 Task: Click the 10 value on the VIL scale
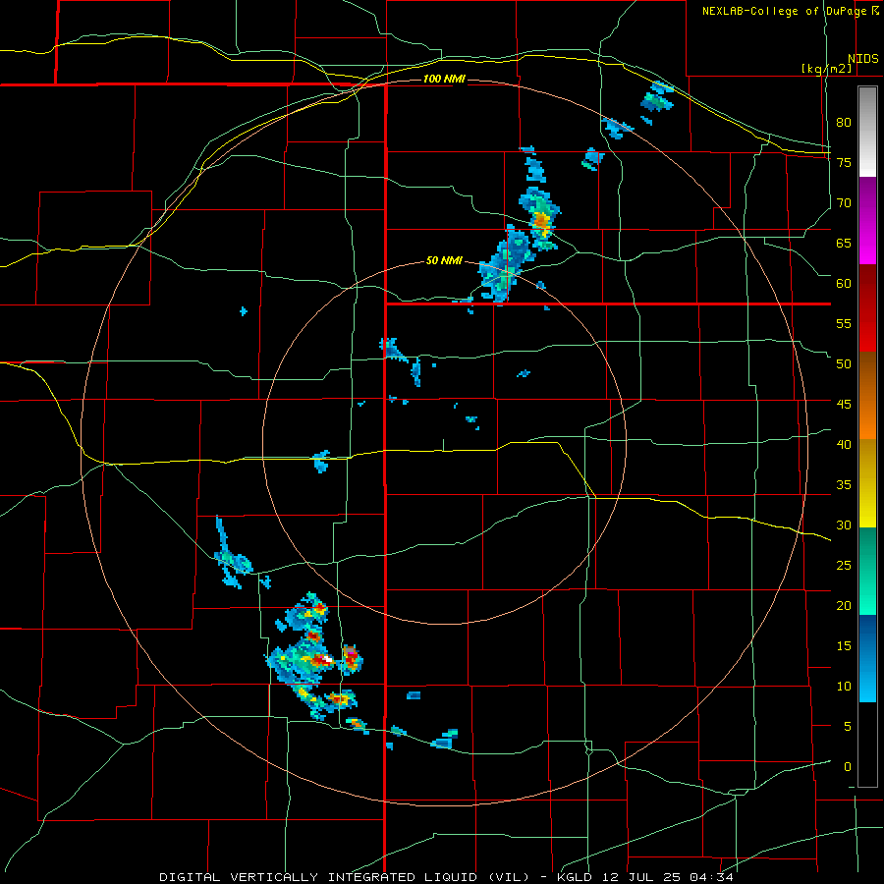pyautogui.click(x=844, y=687)
